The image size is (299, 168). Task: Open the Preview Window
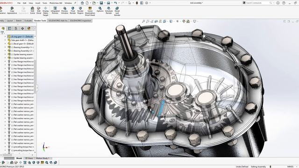pyautogui.click(x=64, y=10)
